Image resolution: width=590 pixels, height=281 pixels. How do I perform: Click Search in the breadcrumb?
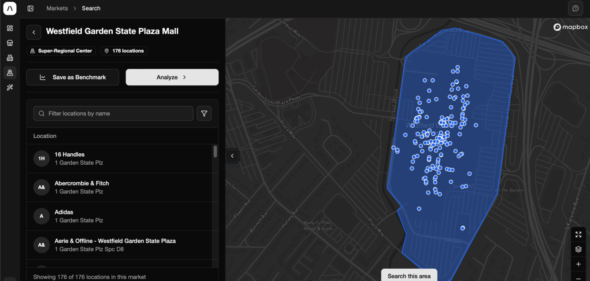(91, 8)
